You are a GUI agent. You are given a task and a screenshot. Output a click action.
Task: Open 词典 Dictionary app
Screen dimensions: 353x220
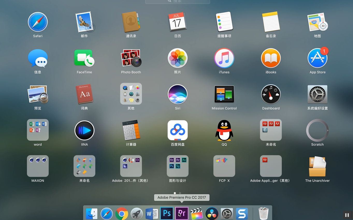pos(84,94)
